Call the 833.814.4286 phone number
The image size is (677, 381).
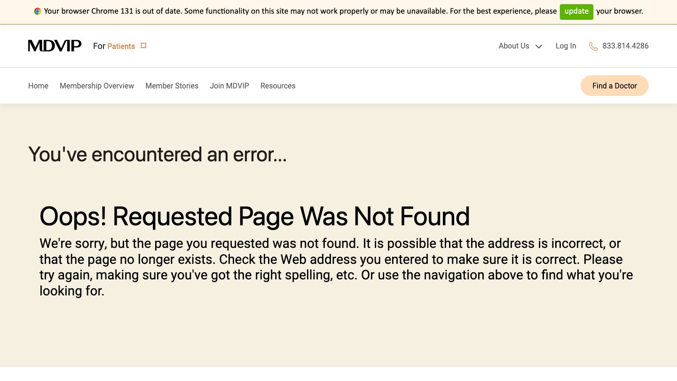coord(625,46)
